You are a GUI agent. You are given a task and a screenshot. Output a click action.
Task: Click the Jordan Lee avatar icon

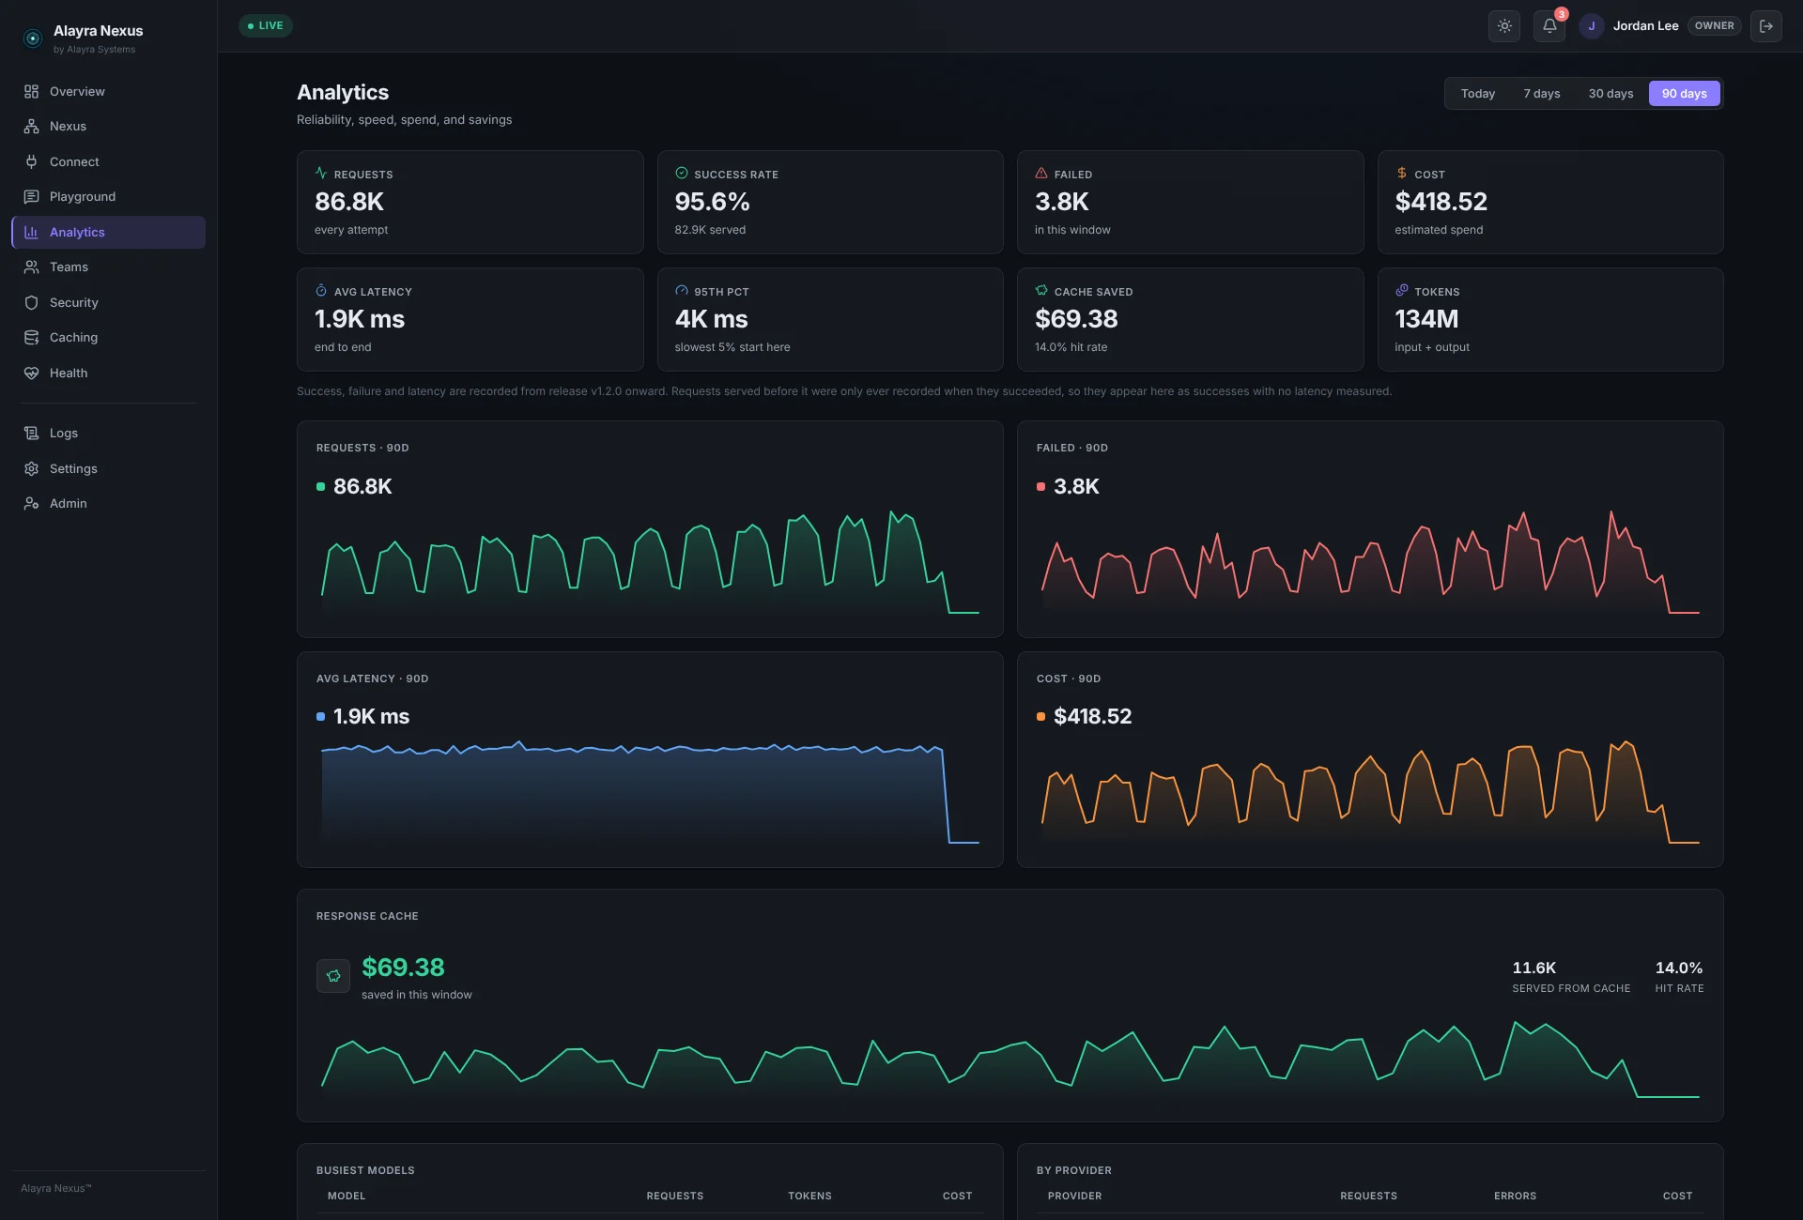1592,26
